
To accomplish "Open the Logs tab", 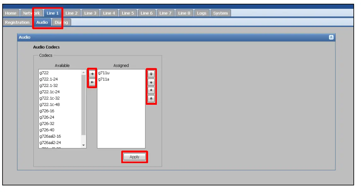I will click(x=202, y=13).
